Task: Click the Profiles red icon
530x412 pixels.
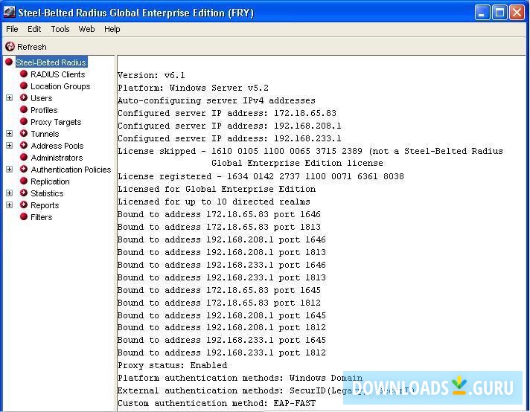Action: point(24,109)
